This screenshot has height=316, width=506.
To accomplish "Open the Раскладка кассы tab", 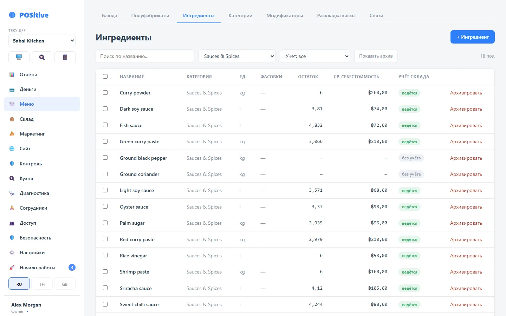I will (336, 15).
